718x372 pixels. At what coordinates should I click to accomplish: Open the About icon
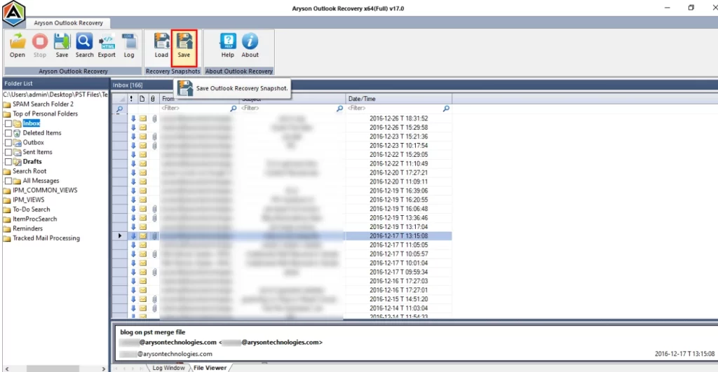[x=250, y=46]
